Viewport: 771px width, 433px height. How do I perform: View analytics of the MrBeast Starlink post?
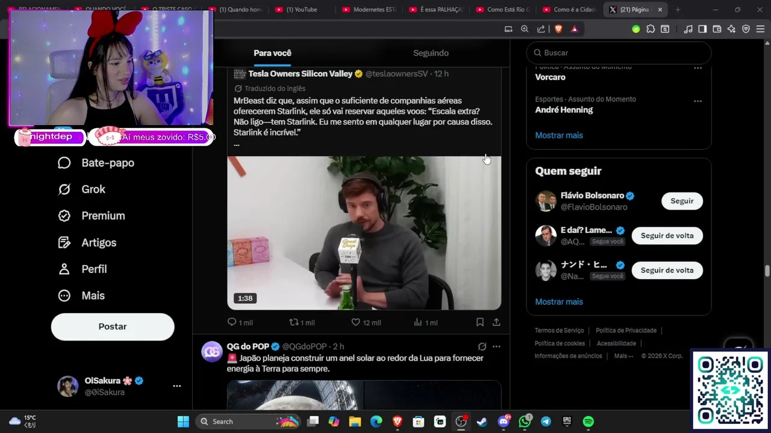(425, 322)
